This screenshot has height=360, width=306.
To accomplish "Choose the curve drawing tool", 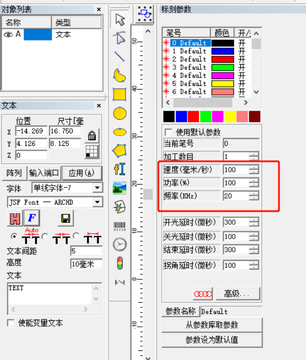I will 120,75.
